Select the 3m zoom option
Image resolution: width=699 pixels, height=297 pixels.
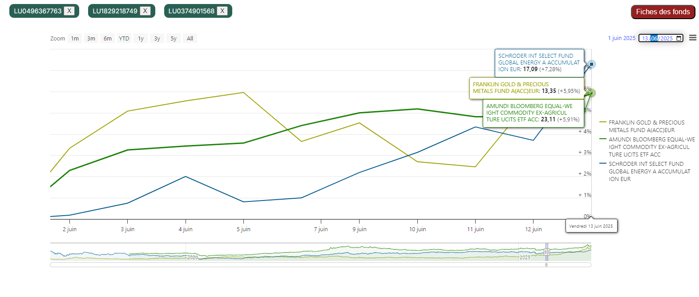tap(91, 39)
